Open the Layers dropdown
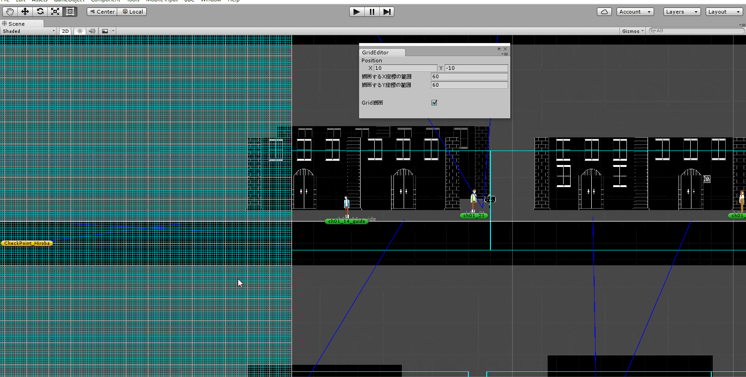Screen dimensions: 746x377 682,12
